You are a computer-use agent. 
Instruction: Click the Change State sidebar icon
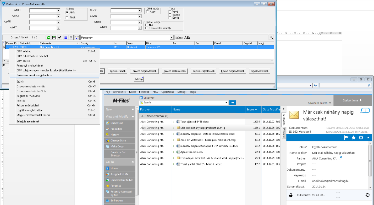[107, 141]
